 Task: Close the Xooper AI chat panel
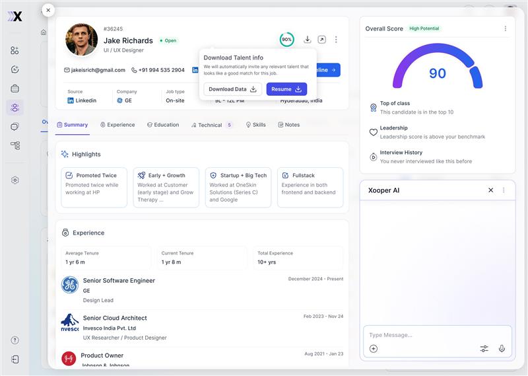click(x=491, y=190)
